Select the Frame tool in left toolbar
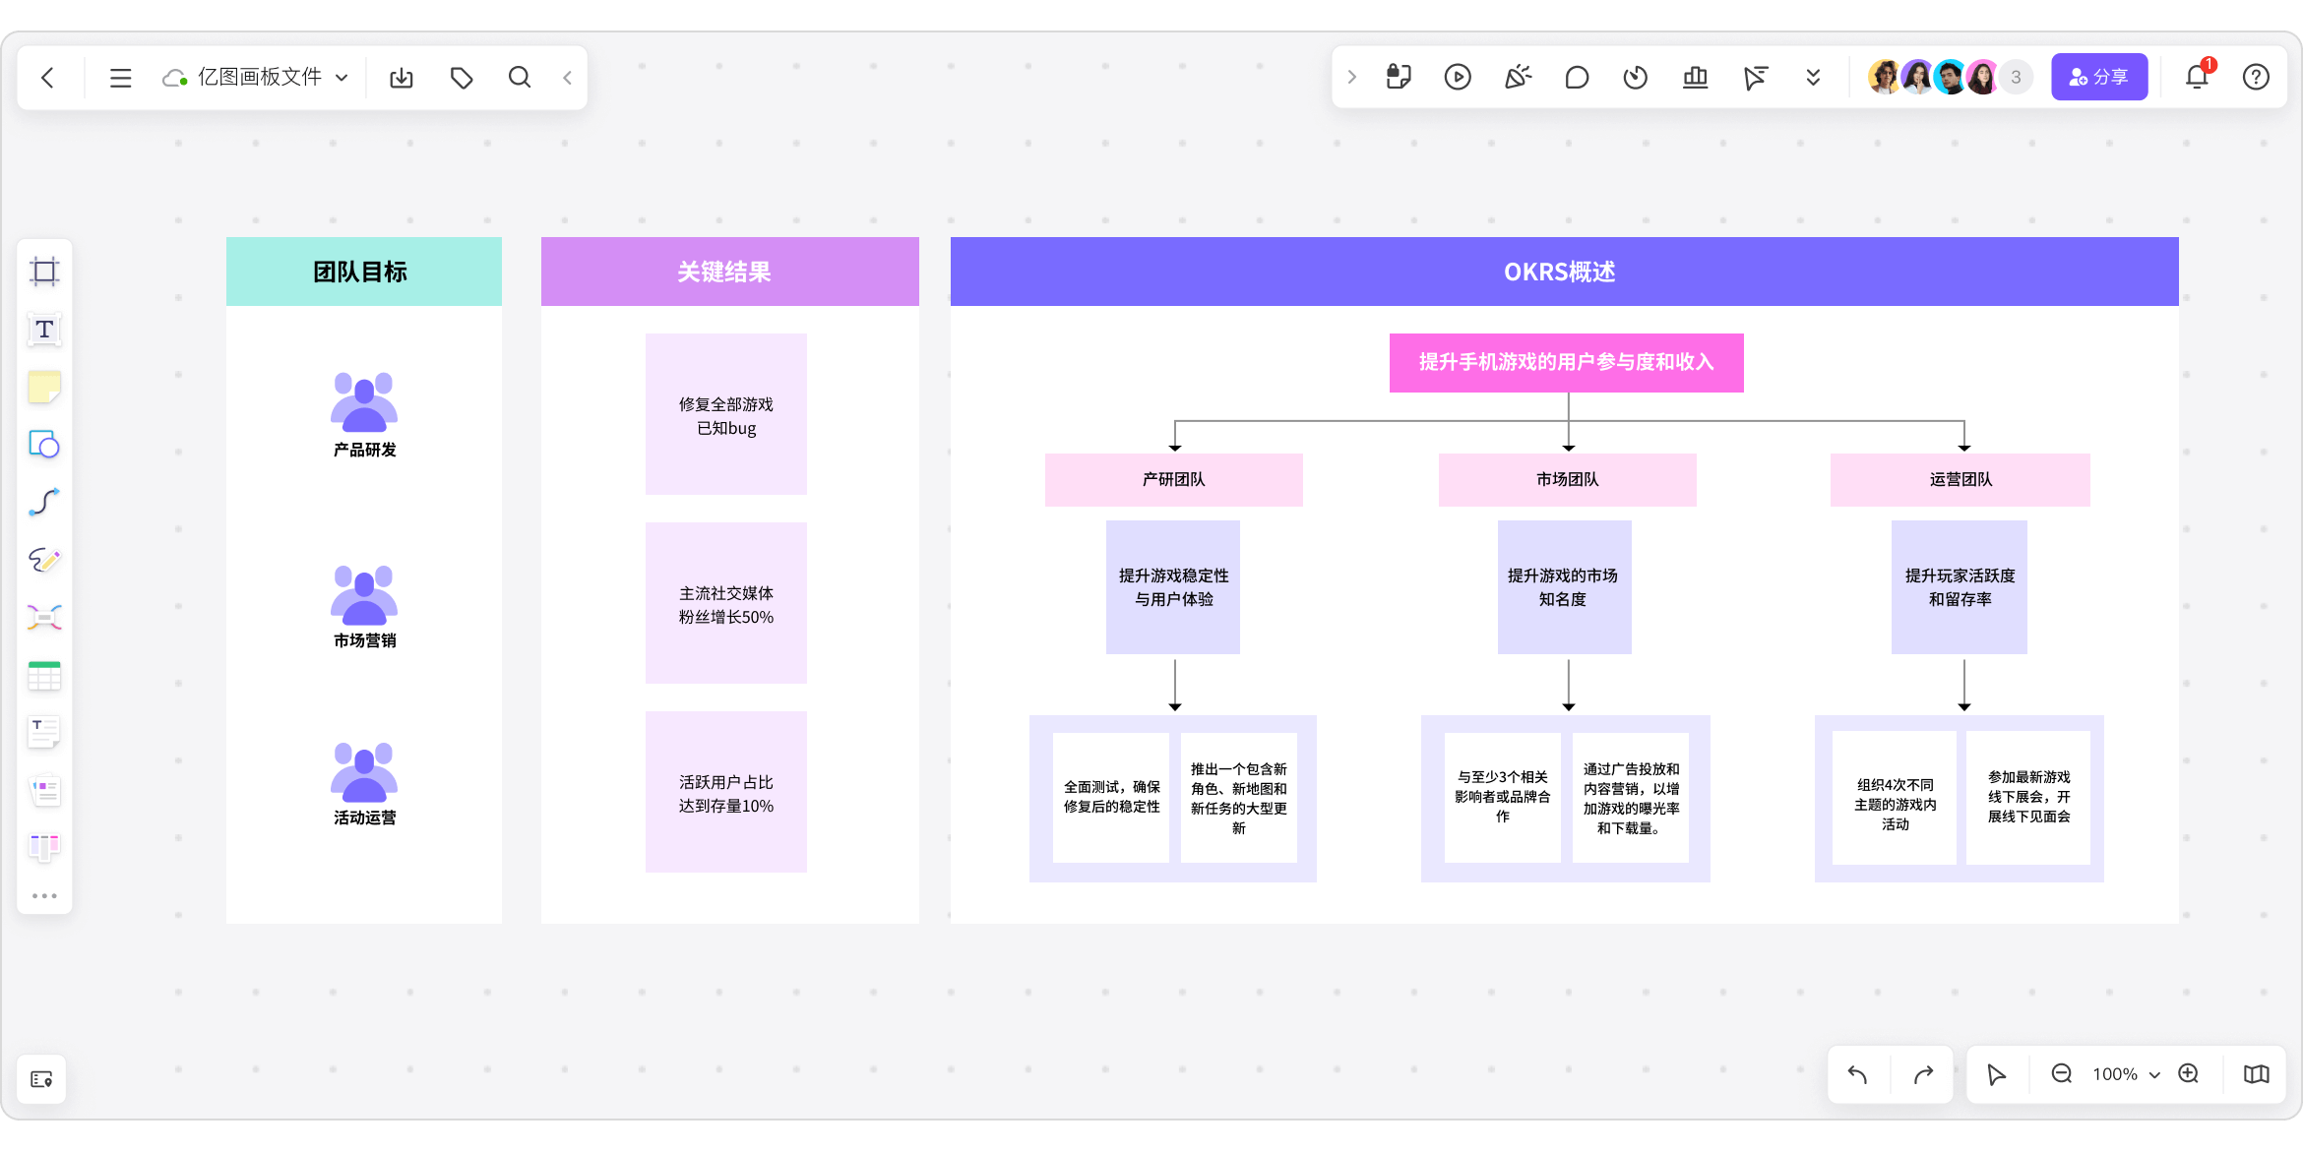Screen dimensions: 2303x1151 [44, 272]
